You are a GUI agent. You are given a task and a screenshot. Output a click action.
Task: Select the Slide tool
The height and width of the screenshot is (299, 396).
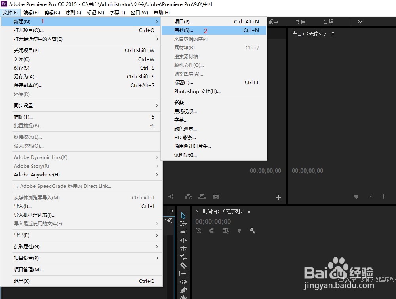183,282
